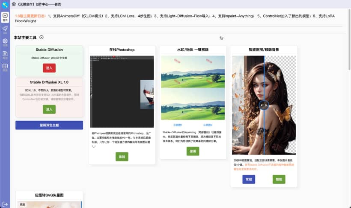Click the 使用深色主题 dark theme button
The height and width of the screenshot is (208, 351).
(x=49, y=125)
